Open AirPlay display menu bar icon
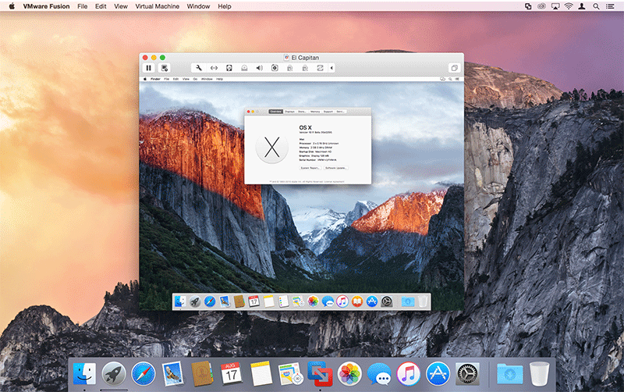The image size is (624, 392). [x=555, y=6]
